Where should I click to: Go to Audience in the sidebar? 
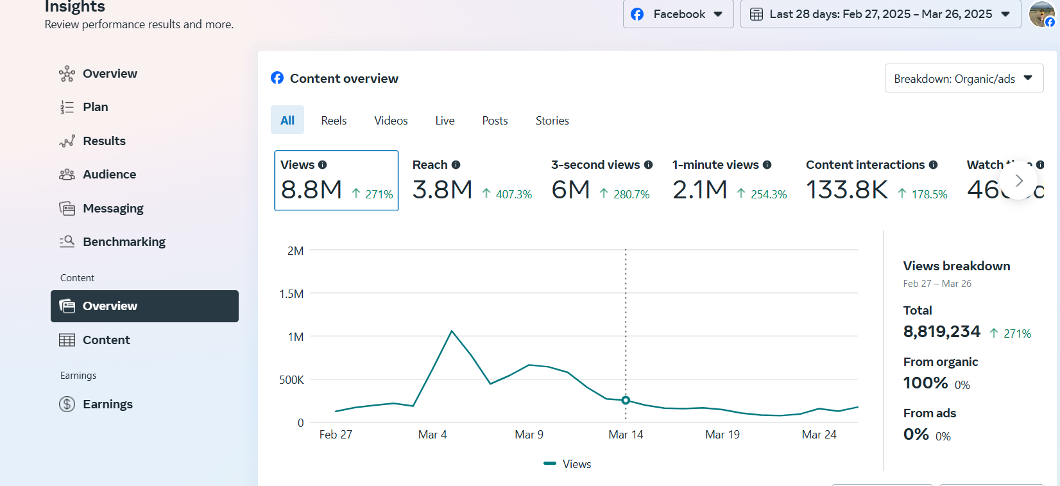coord(109,174)
